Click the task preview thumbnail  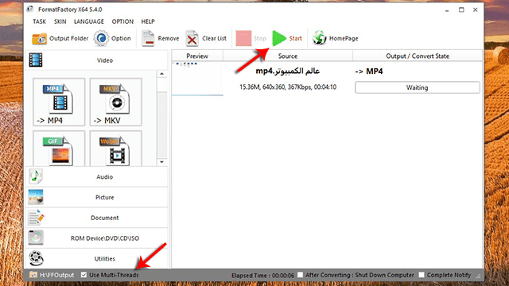(x=197, y=79)
